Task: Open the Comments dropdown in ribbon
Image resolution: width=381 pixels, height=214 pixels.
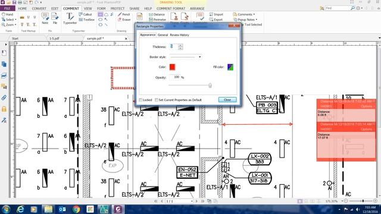Action: point(244,14)
